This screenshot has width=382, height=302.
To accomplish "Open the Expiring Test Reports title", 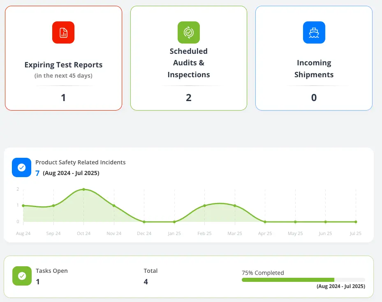I will click(63, 65).
